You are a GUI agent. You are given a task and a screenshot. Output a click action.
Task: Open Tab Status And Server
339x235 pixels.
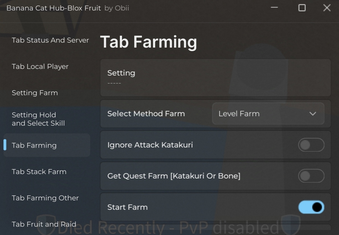[50, 40]
